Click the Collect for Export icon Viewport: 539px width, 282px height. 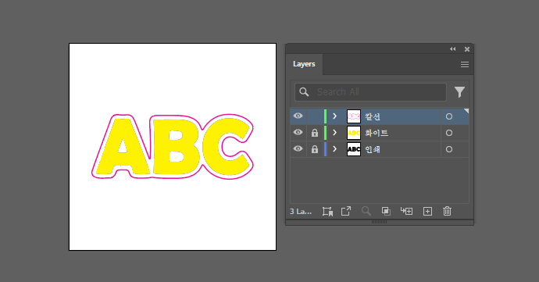(327, 211)
